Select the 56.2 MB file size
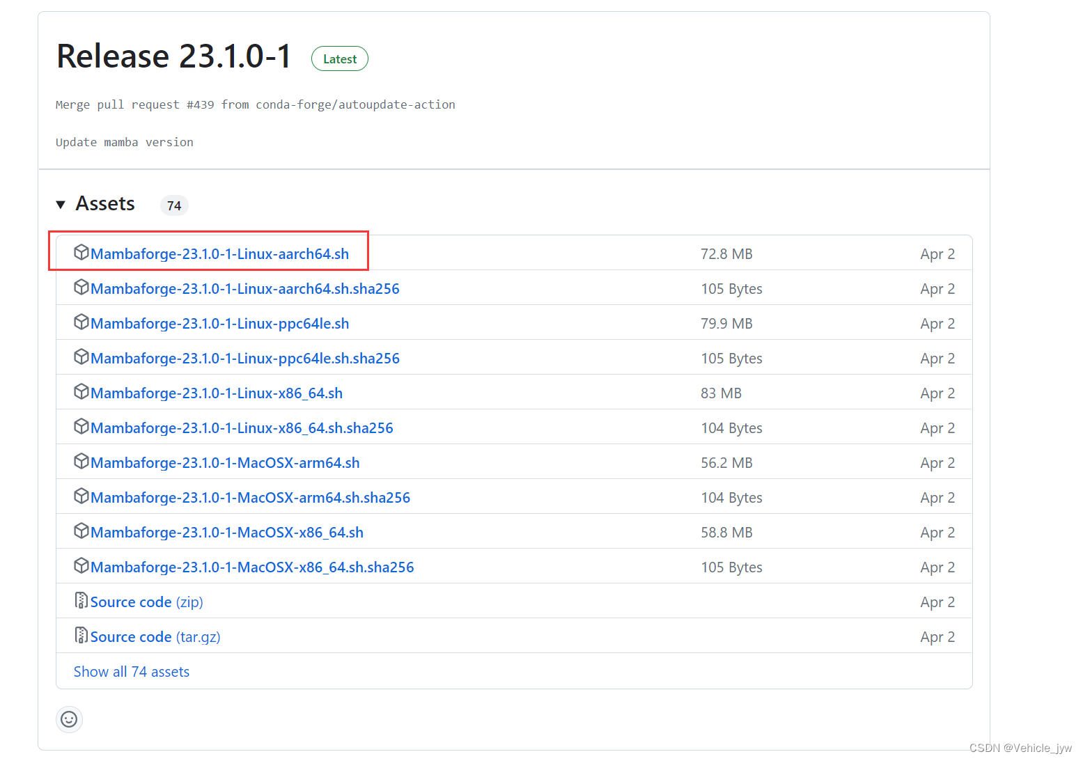The image size is (1083, 761). [726, 463]
